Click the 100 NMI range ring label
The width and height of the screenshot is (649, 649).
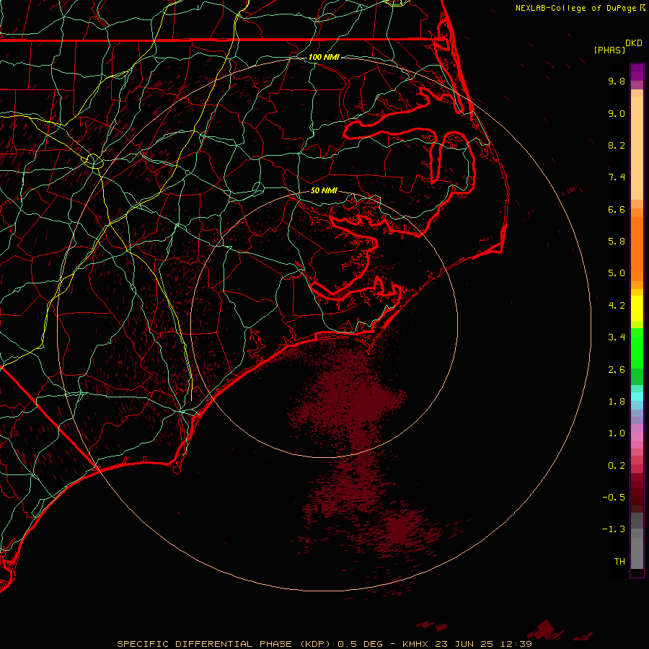pos(324,57)
